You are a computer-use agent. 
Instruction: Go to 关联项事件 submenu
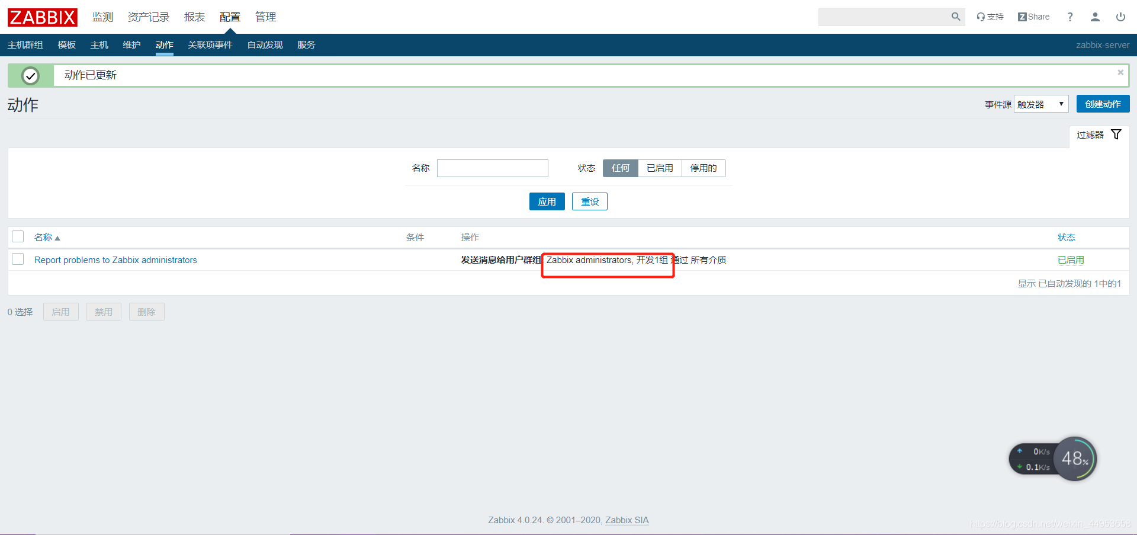(x=210, y=45)
